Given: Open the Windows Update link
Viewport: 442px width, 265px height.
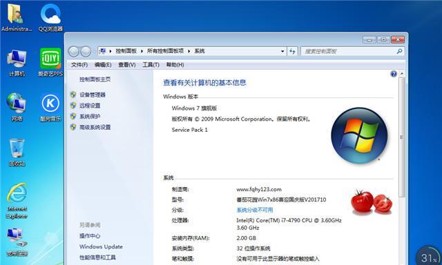Looking at the screenshot, I should [101, 246].
